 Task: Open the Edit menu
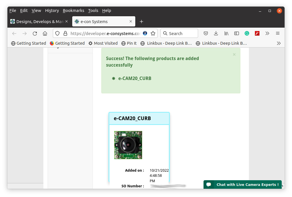pos(24,11)
